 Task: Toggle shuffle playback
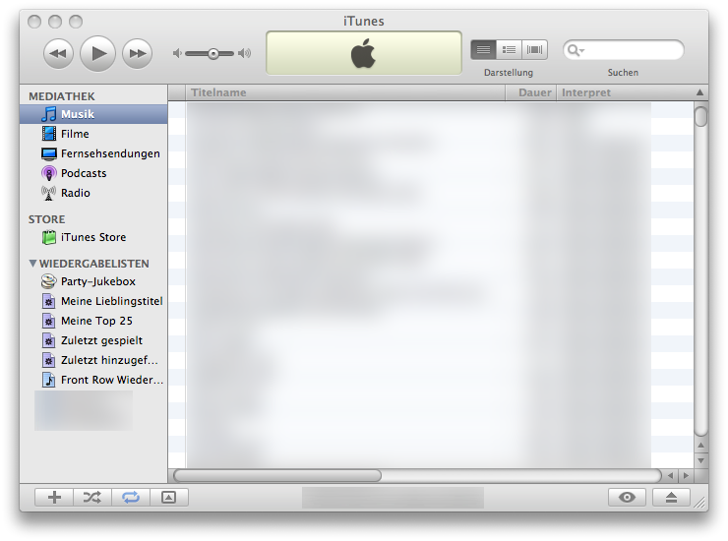coord(91,498)
